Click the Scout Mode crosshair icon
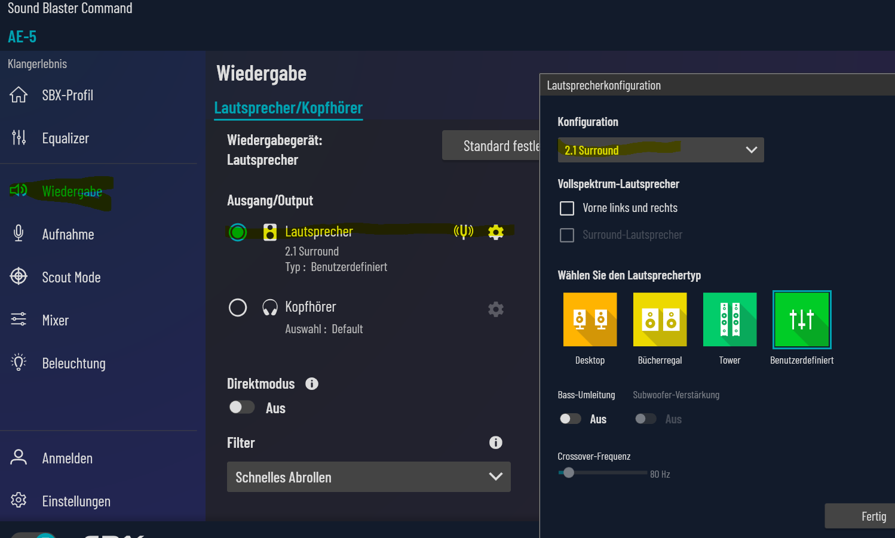The height and width of the screenshot is (538, 895). tap(19, 276)
